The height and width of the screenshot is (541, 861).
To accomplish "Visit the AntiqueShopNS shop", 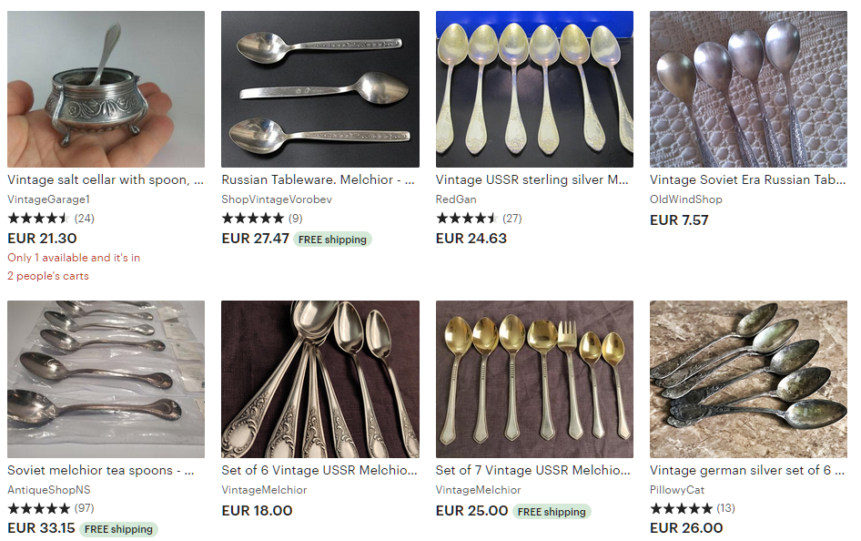I will click(x=49, y=489).
